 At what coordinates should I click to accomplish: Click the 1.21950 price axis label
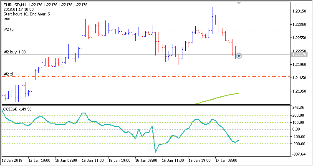tap(299, 65)
